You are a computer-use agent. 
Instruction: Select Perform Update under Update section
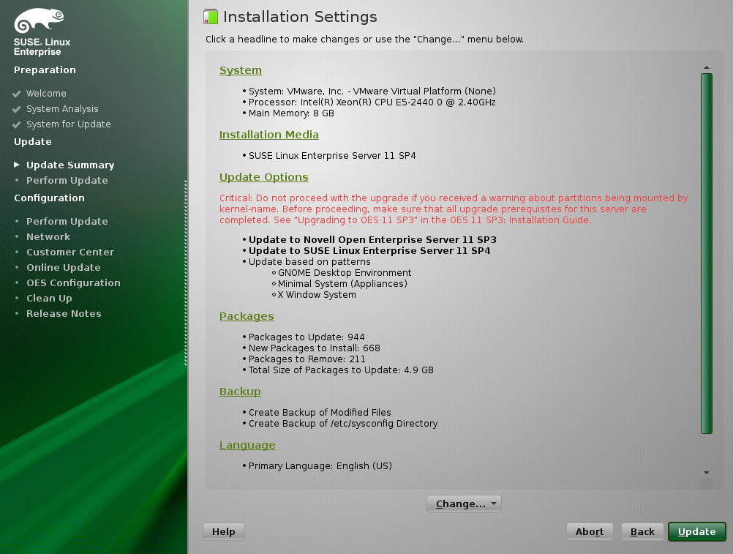(67, 181)
